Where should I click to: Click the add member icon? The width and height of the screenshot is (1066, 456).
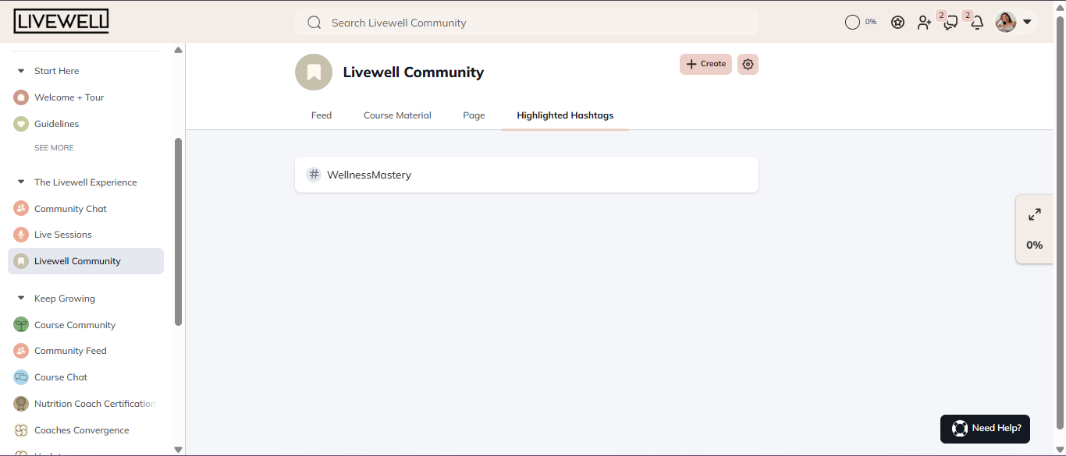pos(924,23)
